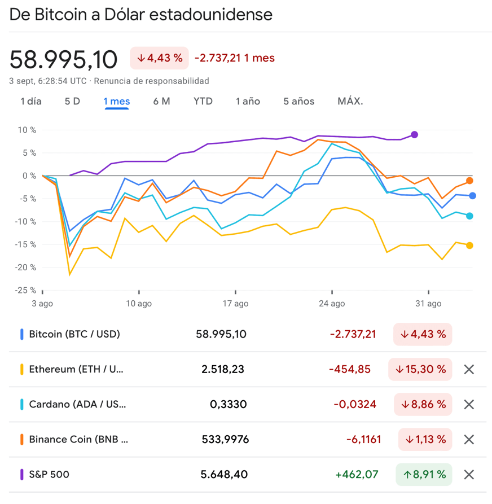Viewport: 492px width, 504px height.
Task: Click the Cardano (ADA / USD) row
Action: click(x=77, y=405)
